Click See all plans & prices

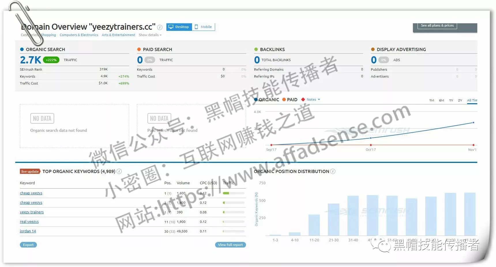(x=437, y=26)
